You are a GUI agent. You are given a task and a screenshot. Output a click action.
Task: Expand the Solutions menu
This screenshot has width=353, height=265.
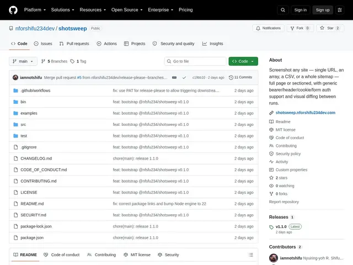click(x=62, y=10)
